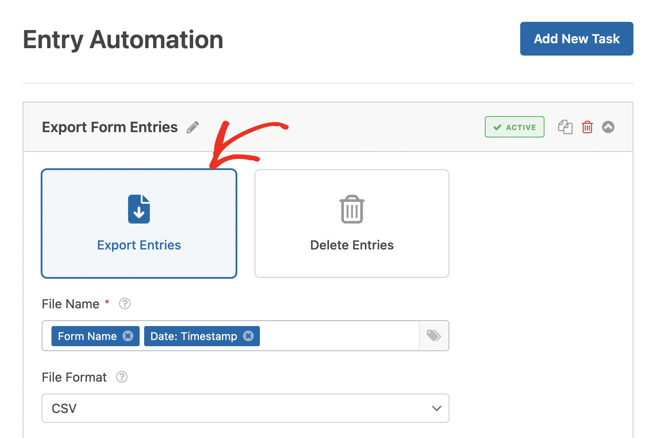Collapse the Export Form Entries panel
The width and height of the screenshot is (659, 438).
coord(608,127)
